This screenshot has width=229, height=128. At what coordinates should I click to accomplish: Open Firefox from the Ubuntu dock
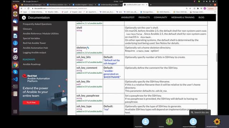15,7
